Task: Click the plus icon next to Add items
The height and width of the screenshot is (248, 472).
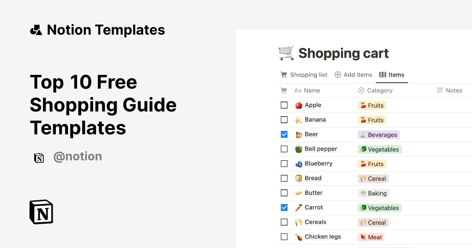Action: (337, 74)
